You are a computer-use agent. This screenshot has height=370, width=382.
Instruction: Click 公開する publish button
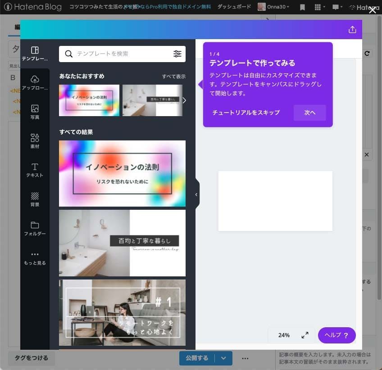click(x=197, y=358)
